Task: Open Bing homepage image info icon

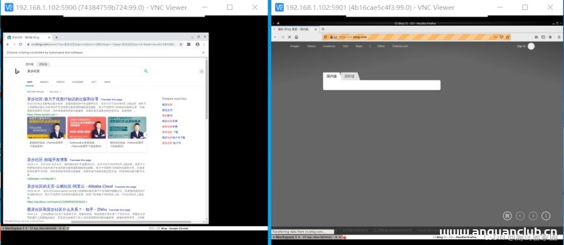Action: point(546,216)
